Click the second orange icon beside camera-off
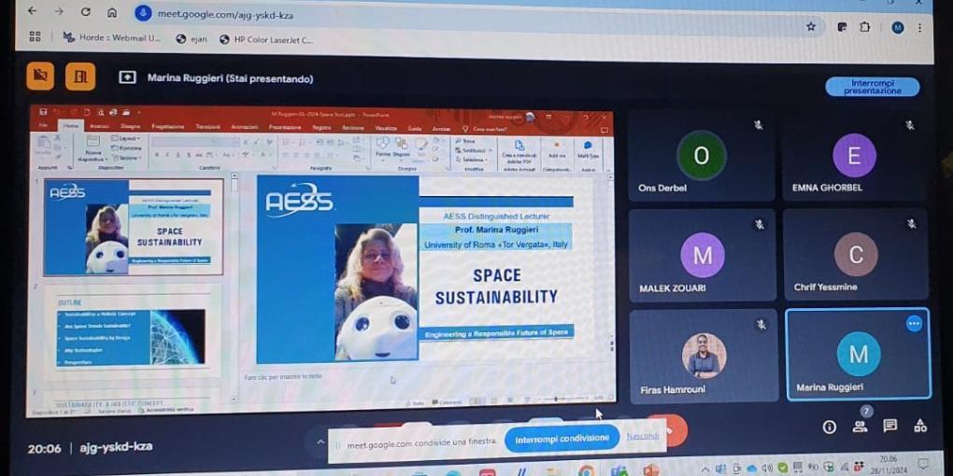Viewport: 953px width, 476px height. pos(80,77)
